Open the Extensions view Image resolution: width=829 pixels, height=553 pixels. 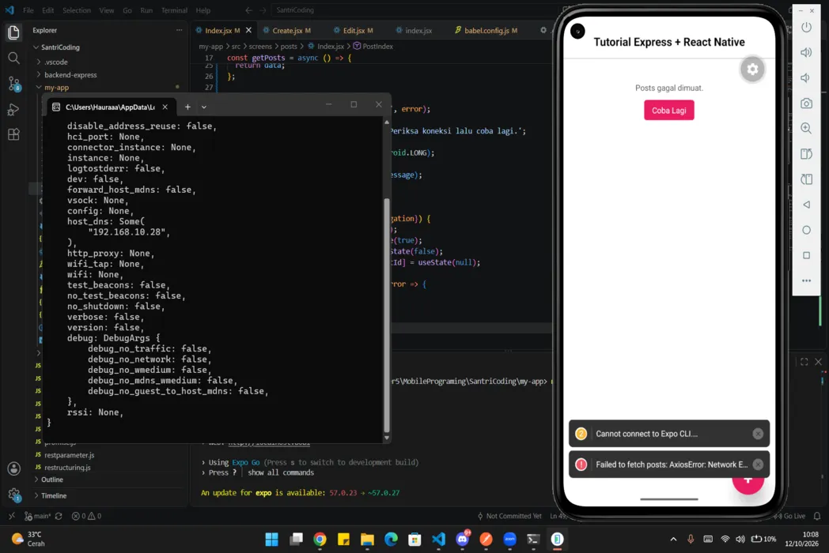click(13, 134)
